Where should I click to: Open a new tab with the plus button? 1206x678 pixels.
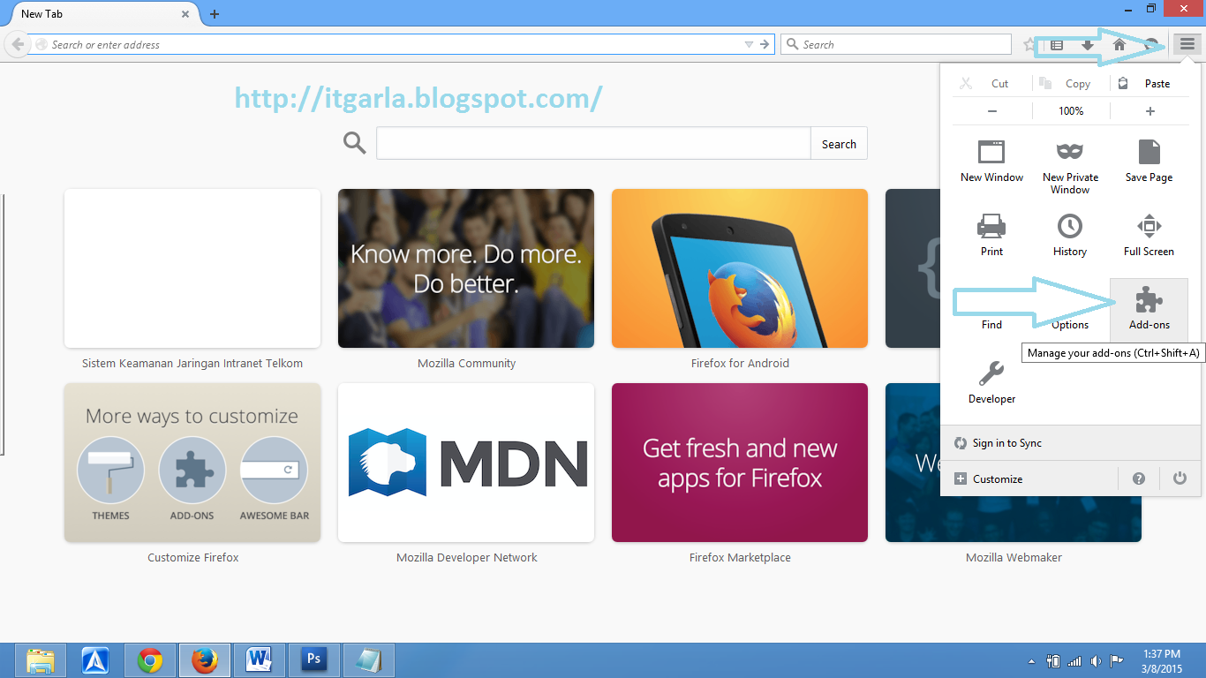215,14
